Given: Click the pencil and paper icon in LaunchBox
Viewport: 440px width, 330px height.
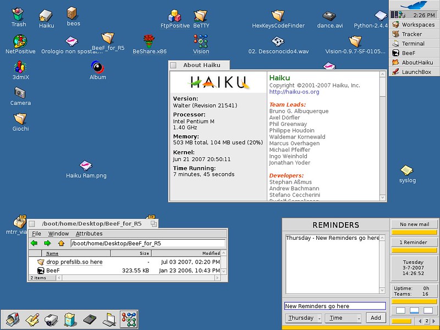Looking at the screenshot, I should click(x=32, y=320).
